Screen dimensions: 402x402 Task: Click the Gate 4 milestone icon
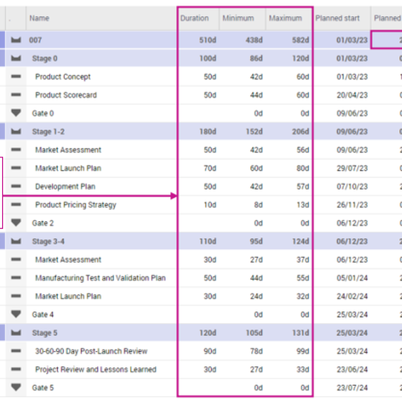(x=16, y=314)
